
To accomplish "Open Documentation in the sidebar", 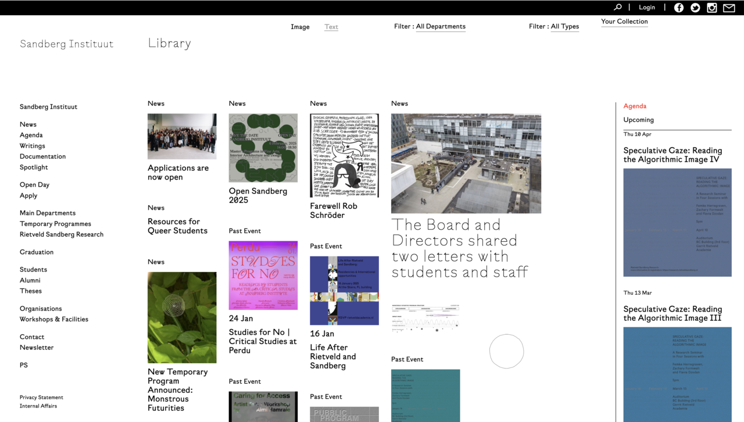I will click(x=42, y=156).
